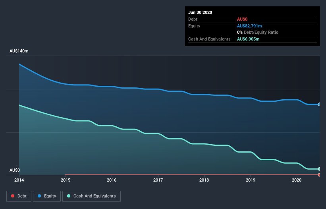Click the 2016 x-axis label
Viewport: 326px width, 209px height.
click(x=112, y=180)
